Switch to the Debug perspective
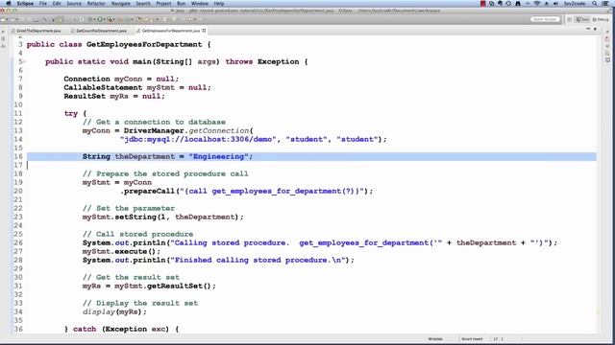This screenshot has height=345, width=615. [600, 19]
